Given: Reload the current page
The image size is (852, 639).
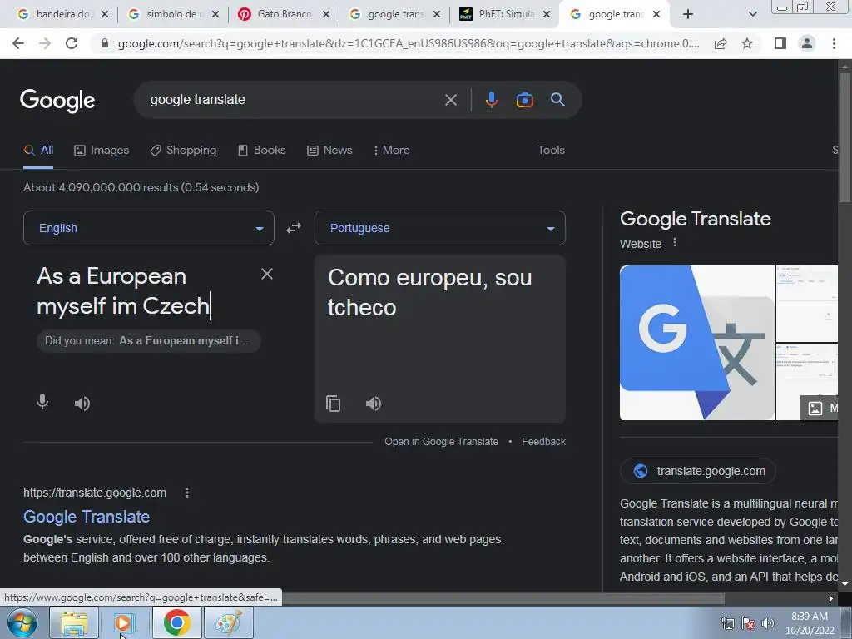Looking at the screenshot, I should 72,43.
